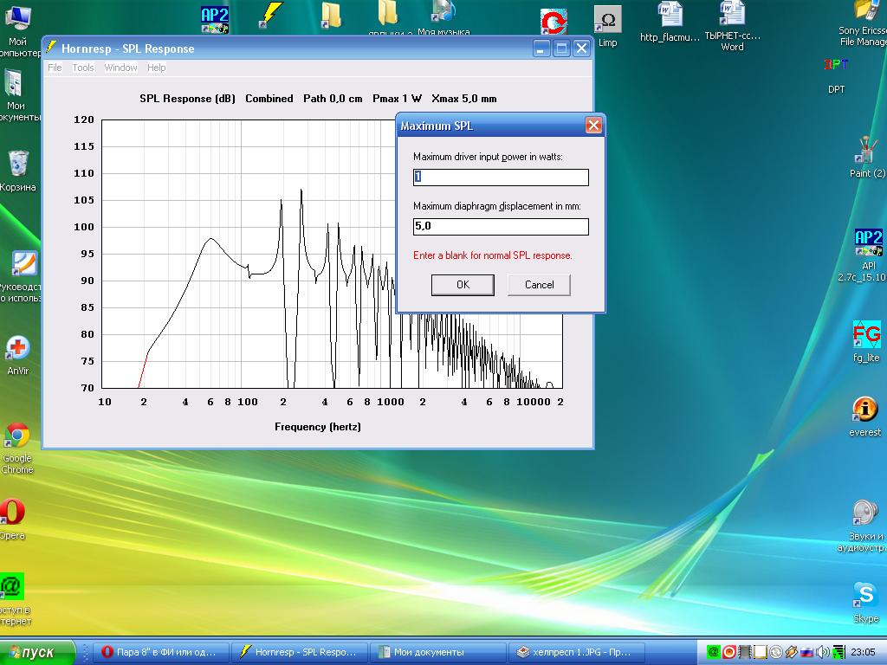
Task: Launch fg_lite desktop shortcut
Action: (x=866, y=341)
